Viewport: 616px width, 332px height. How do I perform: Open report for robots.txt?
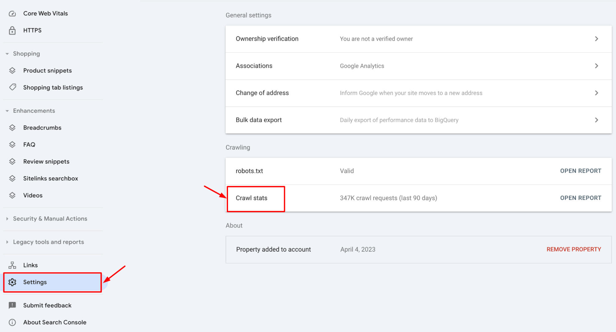pyautogui.click(x=581, y=171)
